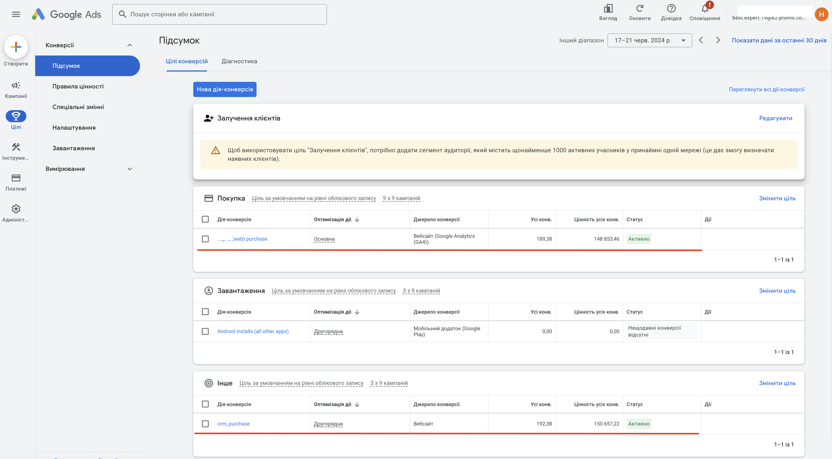Screen dimensions: 832x459
Task: Open Другорядна setting for Android installs
Action: pyautogui.click(x=328, y=331)
